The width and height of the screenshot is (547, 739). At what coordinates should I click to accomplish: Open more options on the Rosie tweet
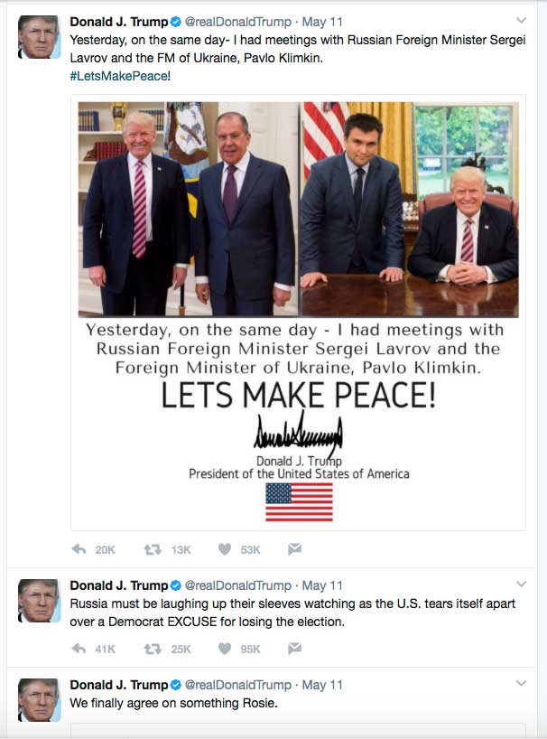[521, 683]
